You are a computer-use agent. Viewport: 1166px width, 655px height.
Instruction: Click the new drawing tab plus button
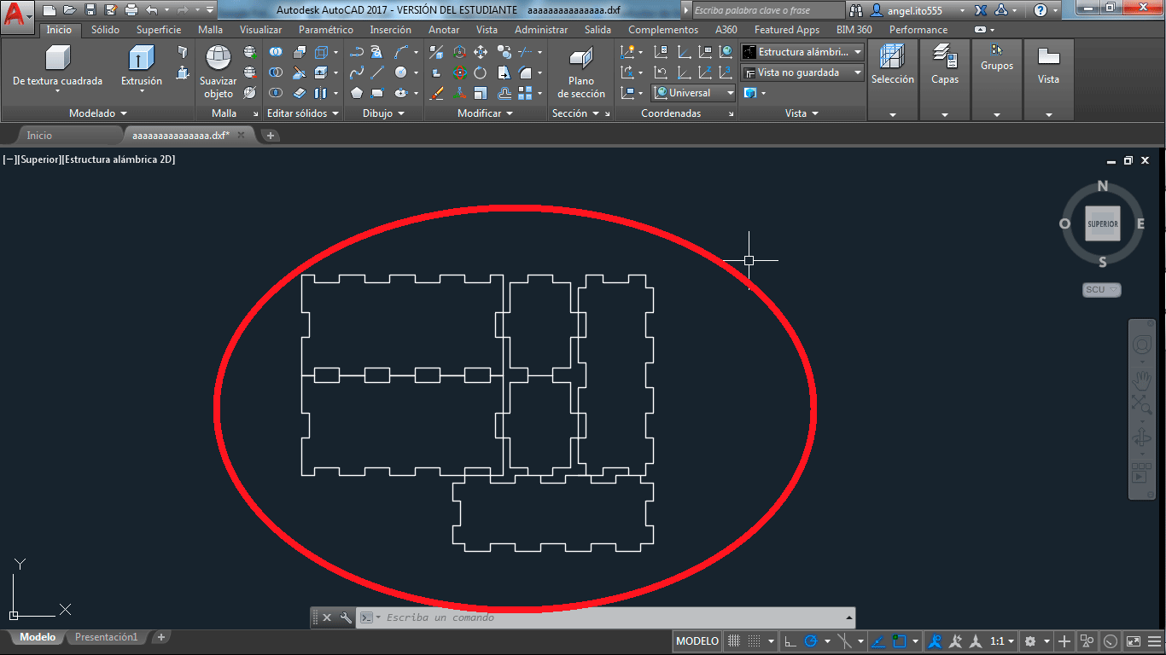pyautogui.click(x=270, y=136)
